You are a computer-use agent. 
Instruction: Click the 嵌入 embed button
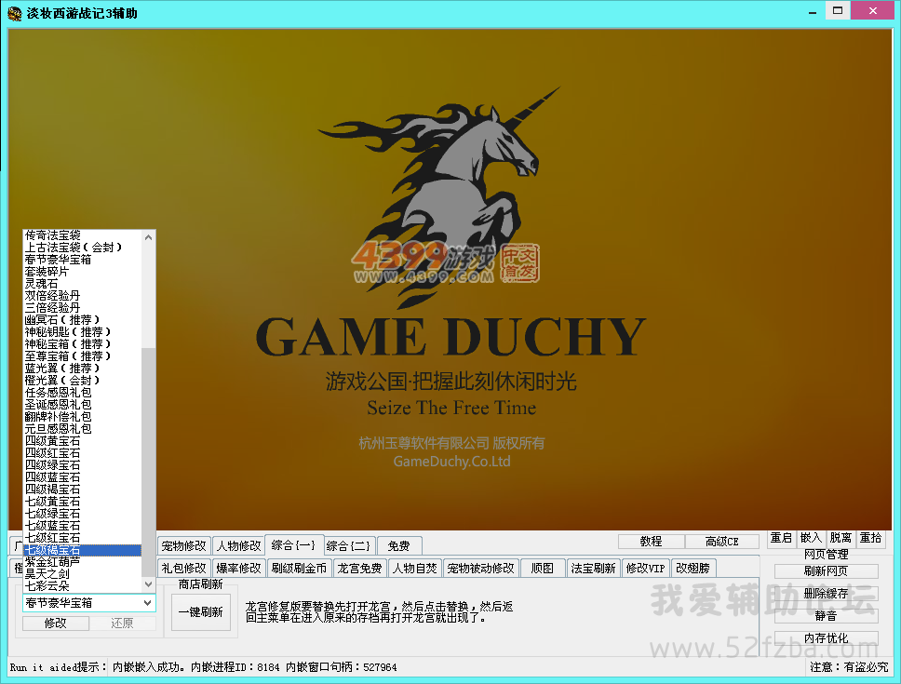812,538
